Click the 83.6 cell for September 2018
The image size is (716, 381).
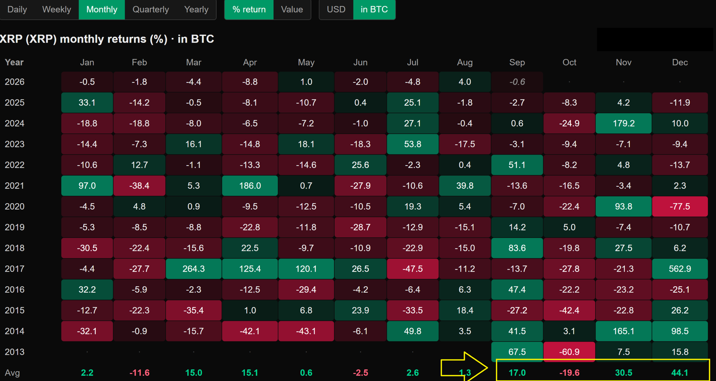[x=517, y=248]
